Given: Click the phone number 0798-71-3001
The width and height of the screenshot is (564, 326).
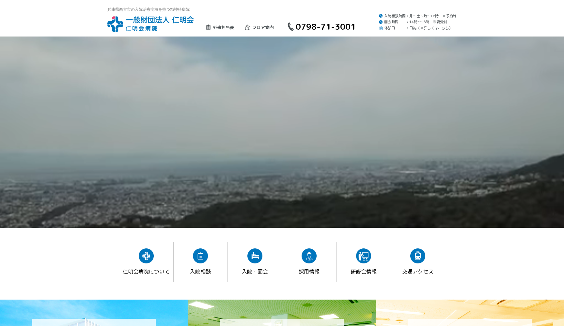Looking at the screenshot, I should coord(325,27).
